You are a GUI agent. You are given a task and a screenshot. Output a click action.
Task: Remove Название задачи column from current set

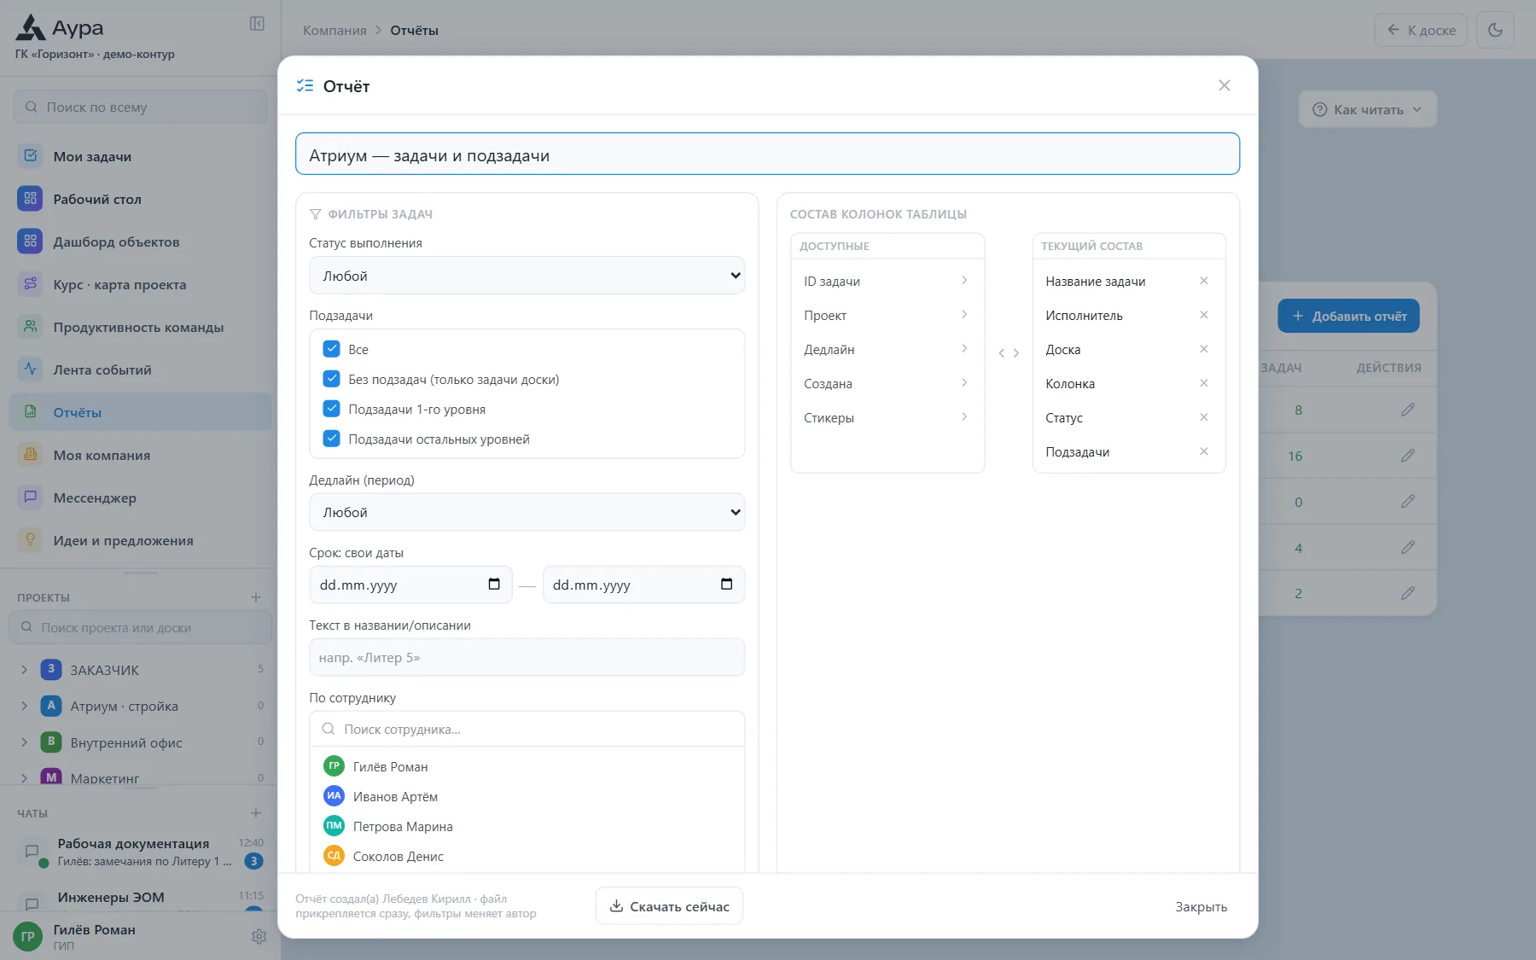point(1204,281)
